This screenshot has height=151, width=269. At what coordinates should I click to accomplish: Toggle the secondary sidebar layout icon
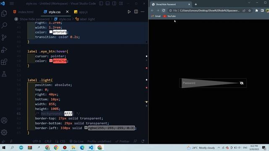click(114, 3)
